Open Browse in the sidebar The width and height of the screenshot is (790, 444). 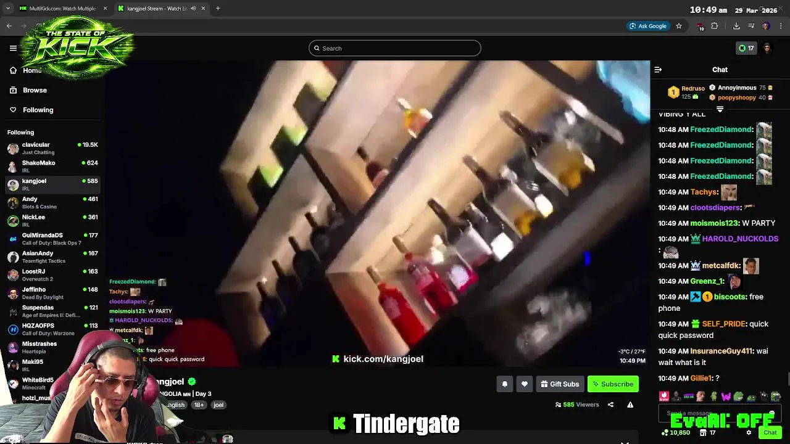coord(35,90)
